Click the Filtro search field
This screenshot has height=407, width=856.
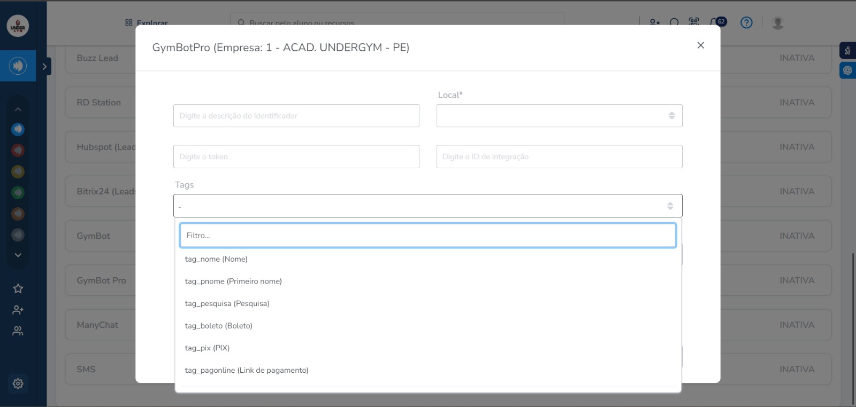tap(427, 236)
